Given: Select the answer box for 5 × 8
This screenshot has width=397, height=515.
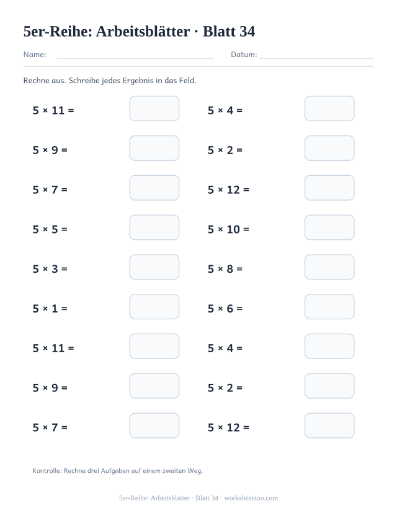Looking at the screenshot, I should 329,267.
